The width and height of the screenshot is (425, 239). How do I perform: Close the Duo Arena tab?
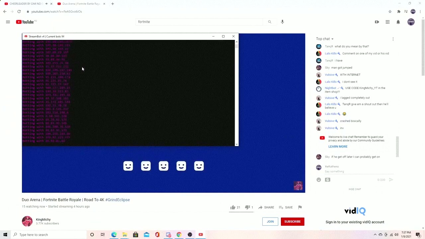104,4
